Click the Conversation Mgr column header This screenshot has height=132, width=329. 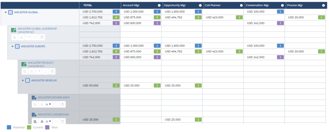click(257, 6)
